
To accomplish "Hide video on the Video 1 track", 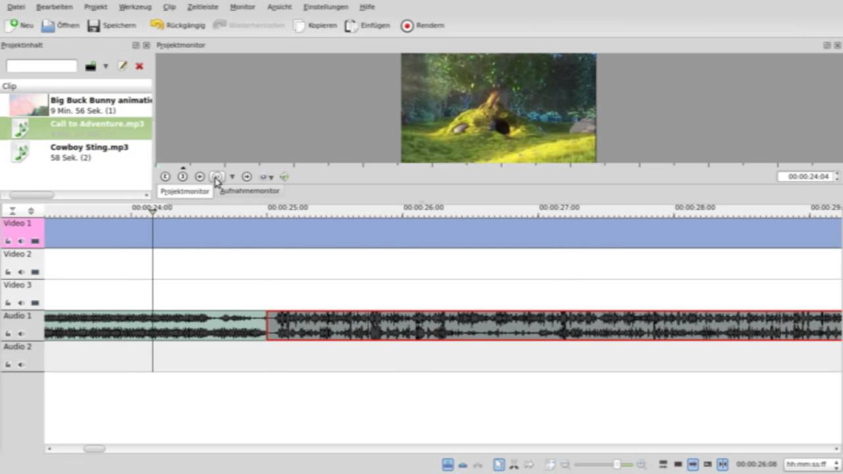I will [x=35, y=242].
